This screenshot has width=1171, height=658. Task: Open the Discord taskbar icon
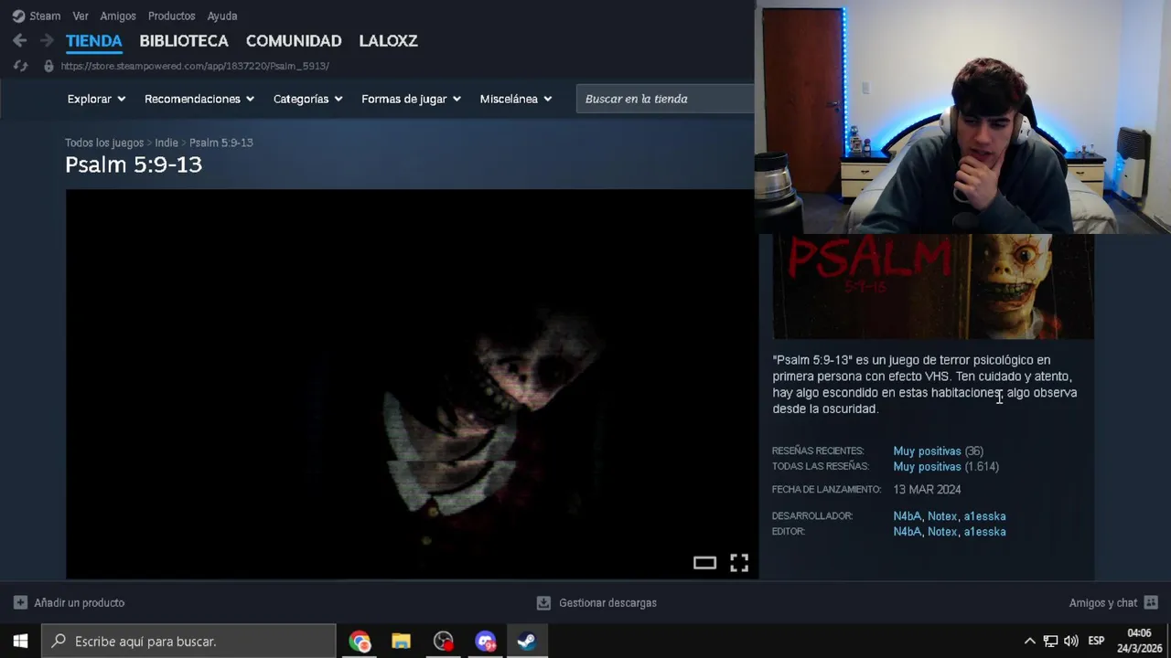[485, 642]
